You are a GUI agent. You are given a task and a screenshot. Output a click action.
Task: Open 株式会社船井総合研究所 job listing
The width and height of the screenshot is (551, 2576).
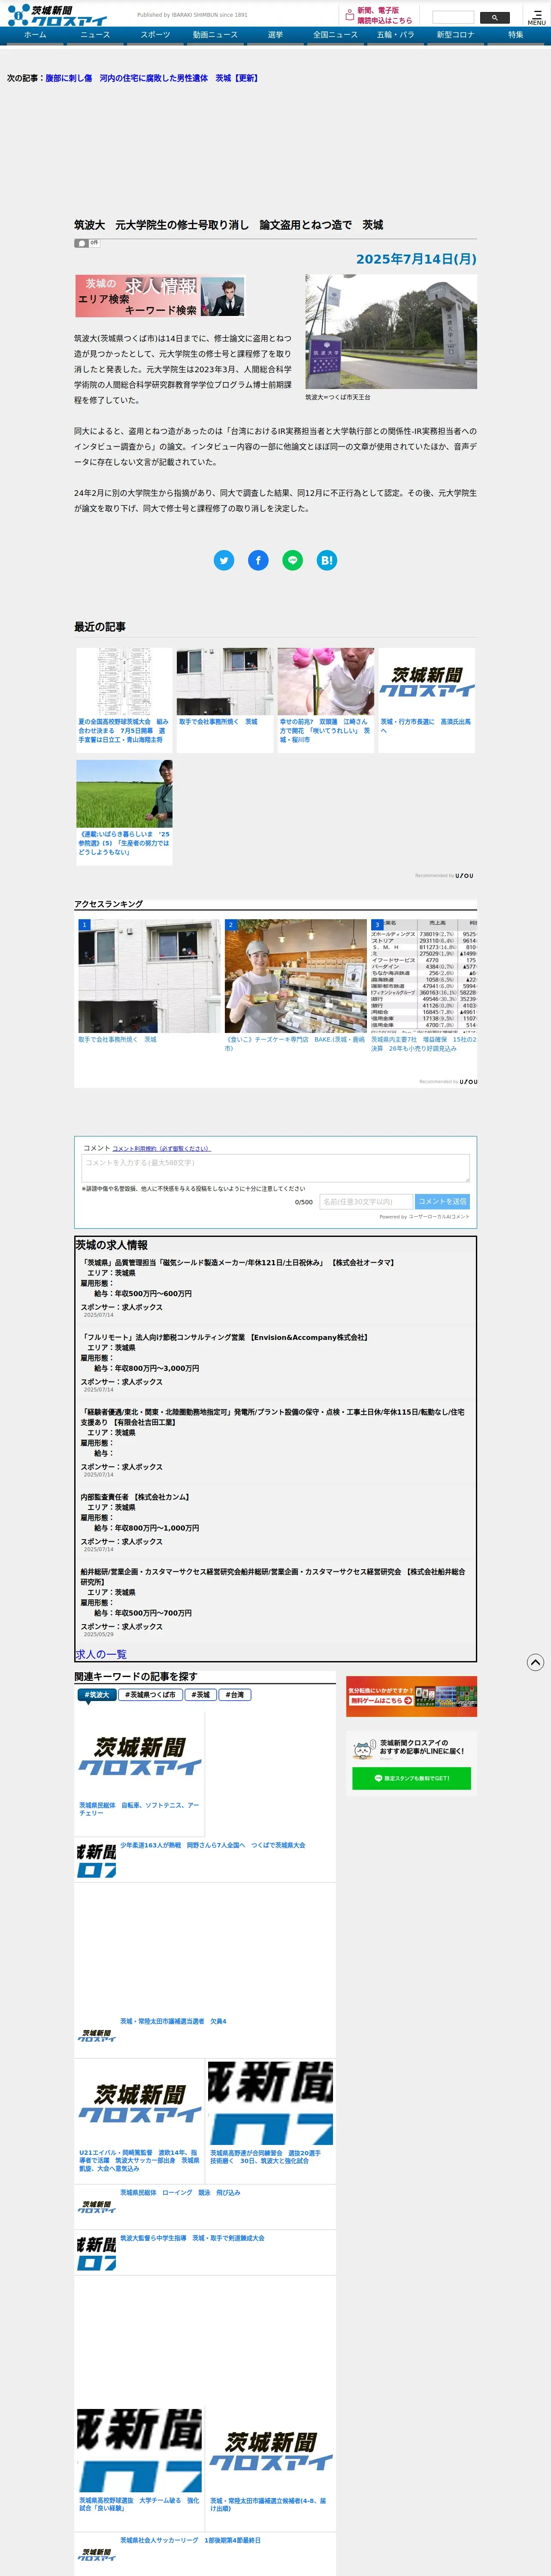click(x=272, y=1577)
